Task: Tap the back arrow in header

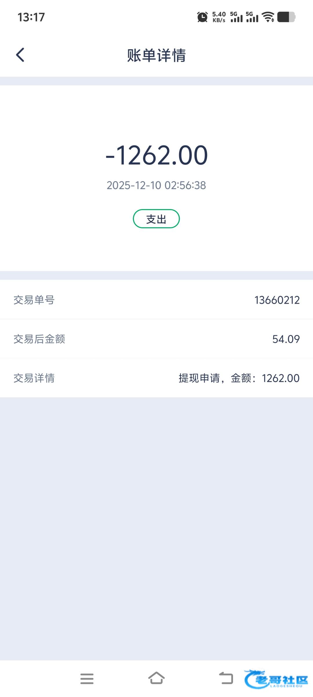Action: click(x=20, y=55)
